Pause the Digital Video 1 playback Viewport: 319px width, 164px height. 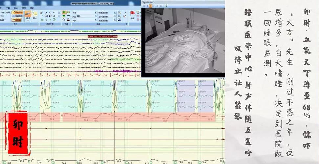(150, 6)
